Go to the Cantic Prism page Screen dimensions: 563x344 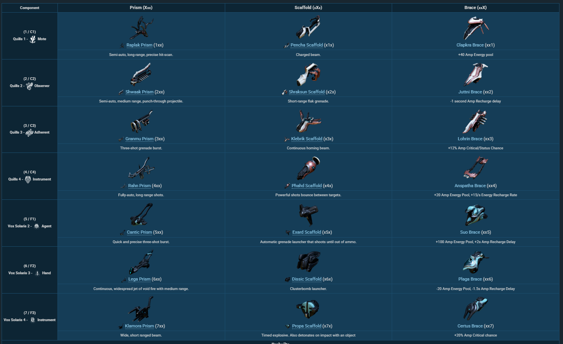(x=139, y=232)
